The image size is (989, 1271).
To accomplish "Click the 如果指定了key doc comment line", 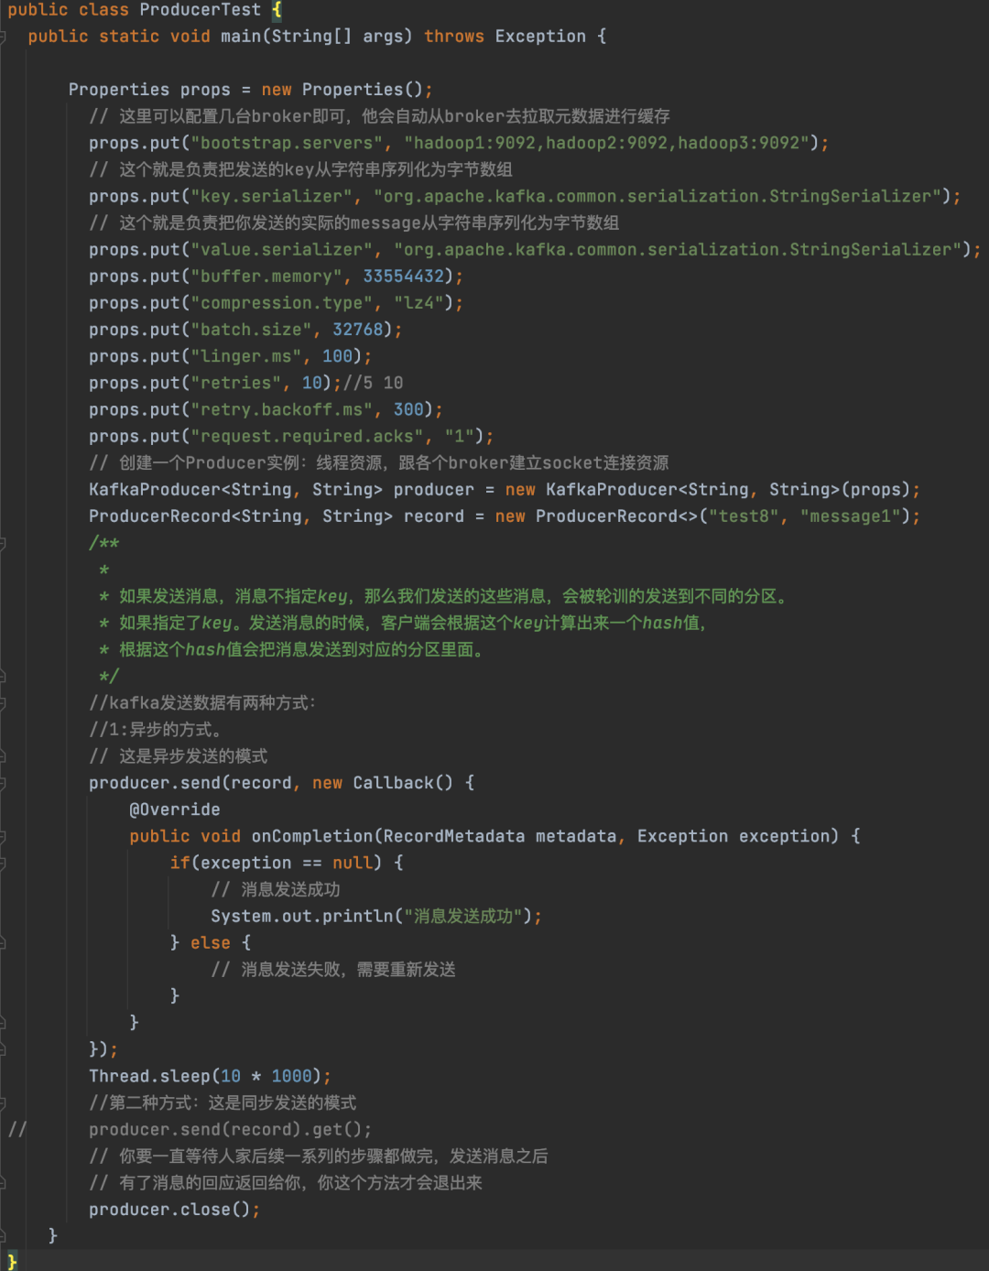I will 403,623.
